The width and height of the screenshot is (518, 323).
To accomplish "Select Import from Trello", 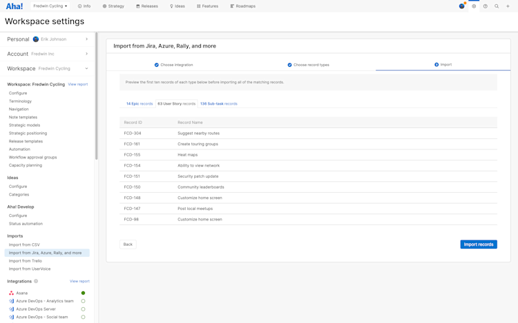I will [25, 261].
